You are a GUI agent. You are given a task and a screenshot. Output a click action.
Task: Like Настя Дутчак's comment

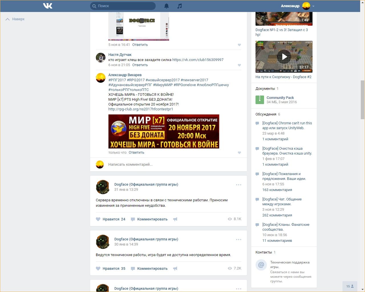click(x=239, y=65)
